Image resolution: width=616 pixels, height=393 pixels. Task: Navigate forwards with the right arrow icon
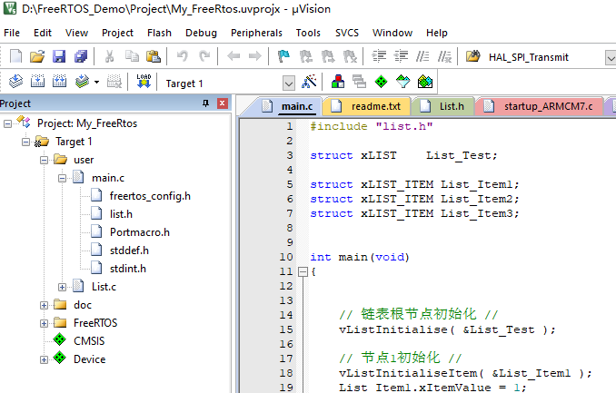(x=255, y=56)
